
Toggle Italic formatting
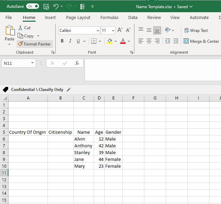70,41
